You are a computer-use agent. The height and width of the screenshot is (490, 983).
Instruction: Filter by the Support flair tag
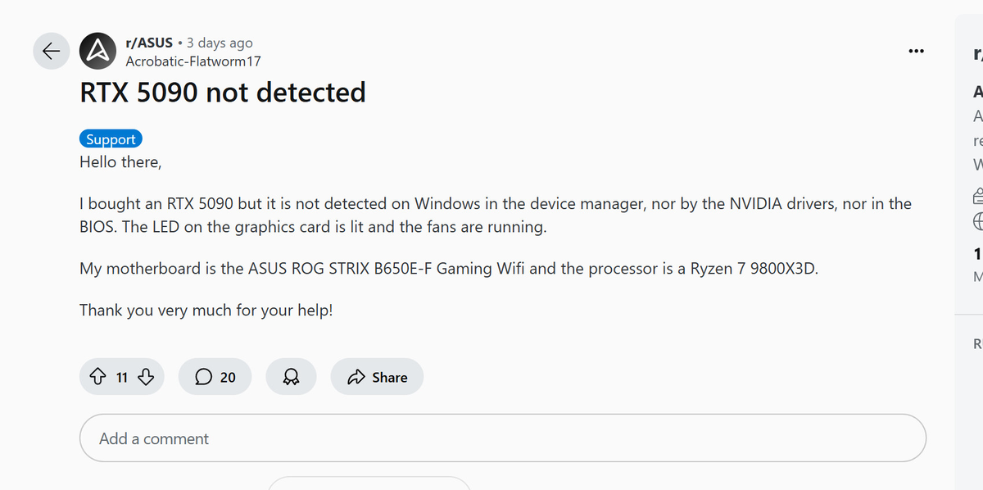click(111, 139)
